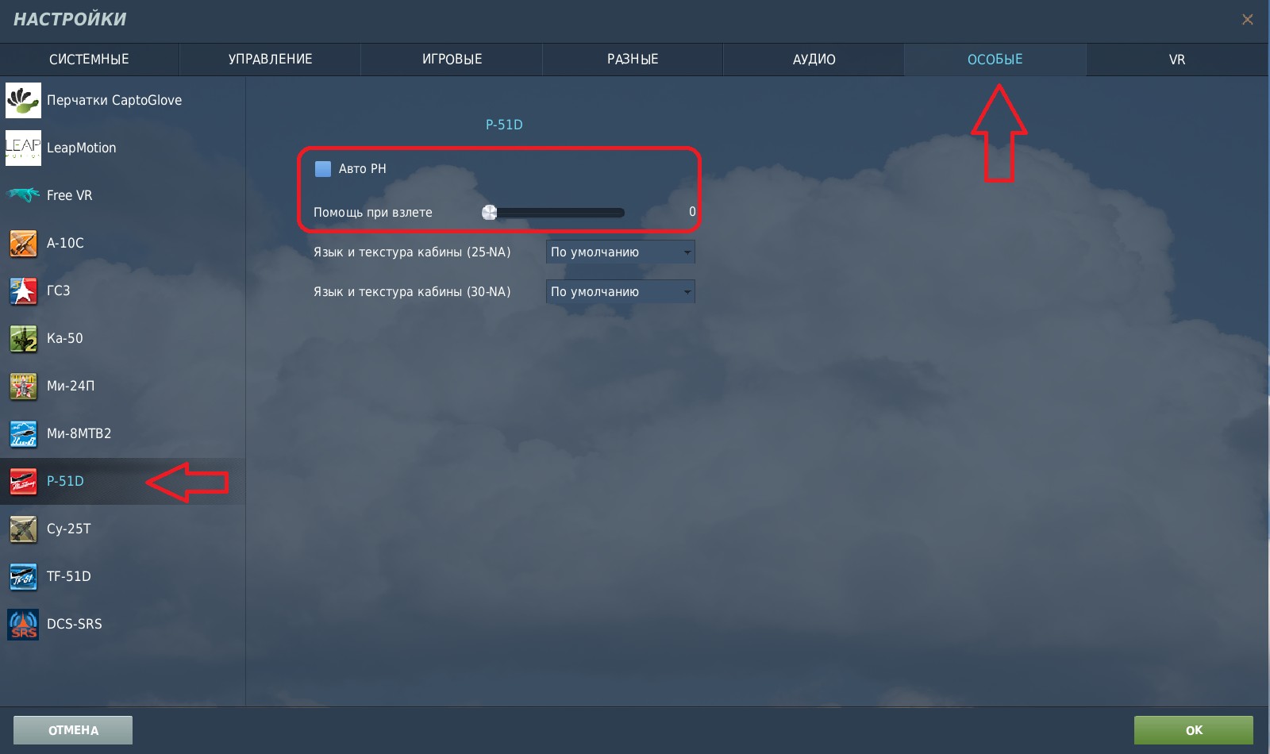The width and height of the screenshot is (1270, 754).
Task: Go to the VR tab
Action: (x=1176, y=60)
